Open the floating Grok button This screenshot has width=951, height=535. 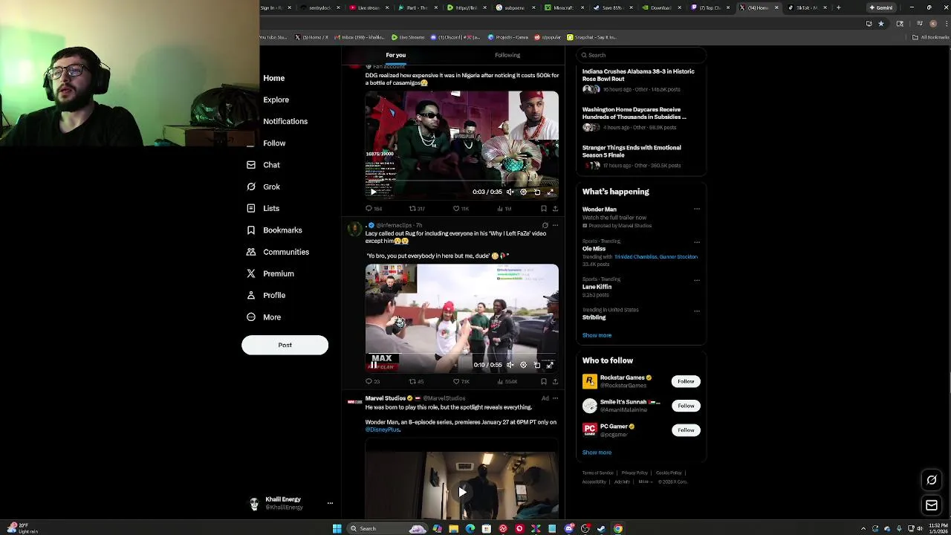(931, 480)
